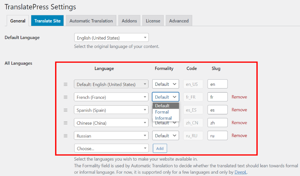Click the Slug column header
Image resolution: width=300 pixels, height=176 pixels.
[x=216, y=68]
